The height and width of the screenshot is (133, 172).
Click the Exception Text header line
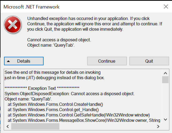[x=42, y=88]
